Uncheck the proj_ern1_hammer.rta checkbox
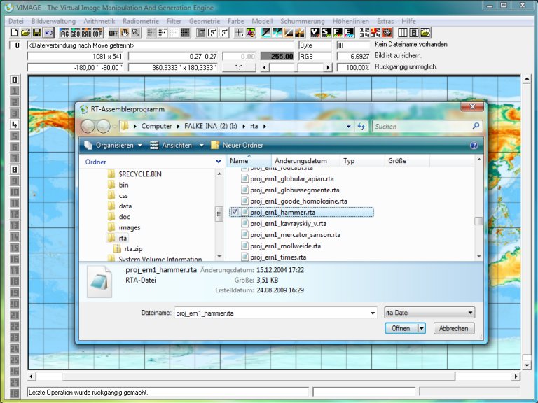The height and width of the screenshot is (403, 538). click(235, 212)
